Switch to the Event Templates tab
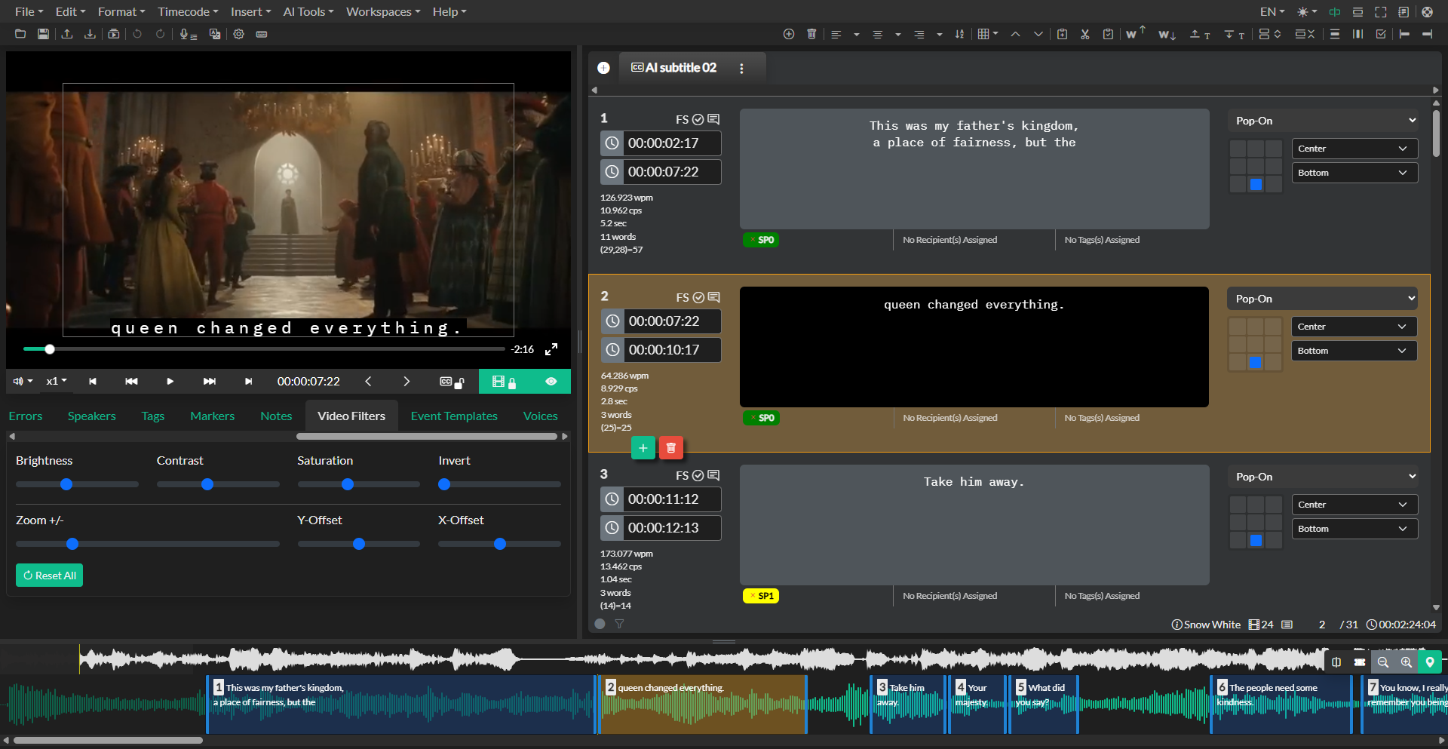The image size is (1448, 749). coord(453,416)
